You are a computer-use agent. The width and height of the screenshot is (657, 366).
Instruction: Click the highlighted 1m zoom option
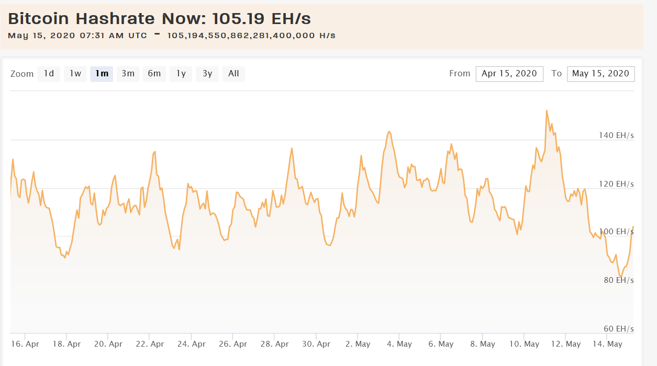(101, 74)
